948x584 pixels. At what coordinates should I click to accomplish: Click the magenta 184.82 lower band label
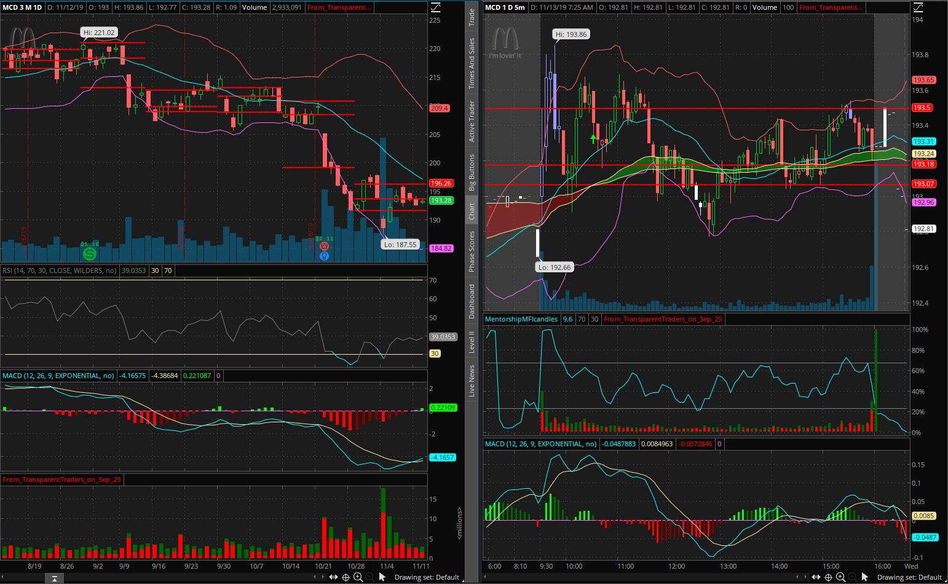tap(441, 248)
